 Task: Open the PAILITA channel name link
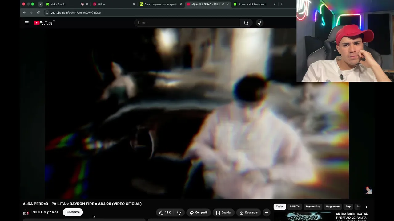pyautogui.click(x=37, y=212)
